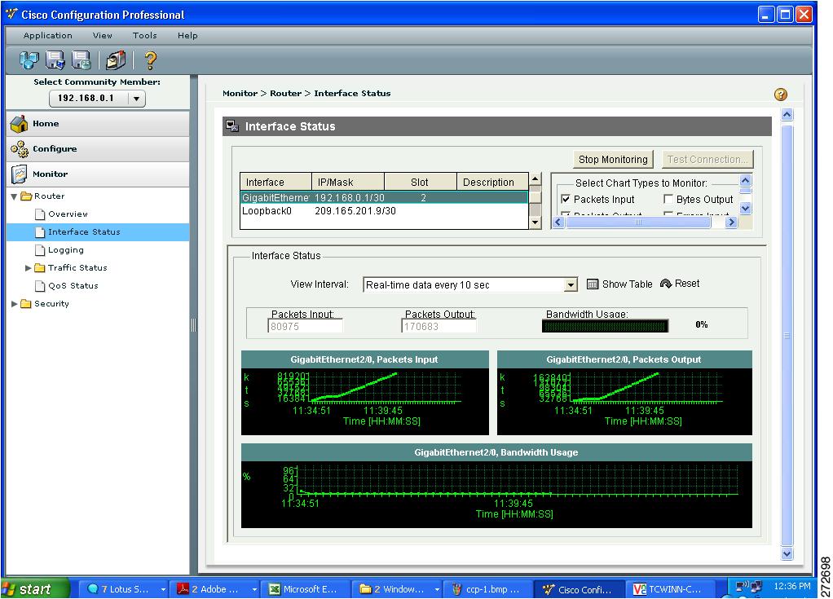The width and height of the screenshot is (833, 599).
Task: Expand the Traffic Status tree node
Action: (x=28, y=268)
